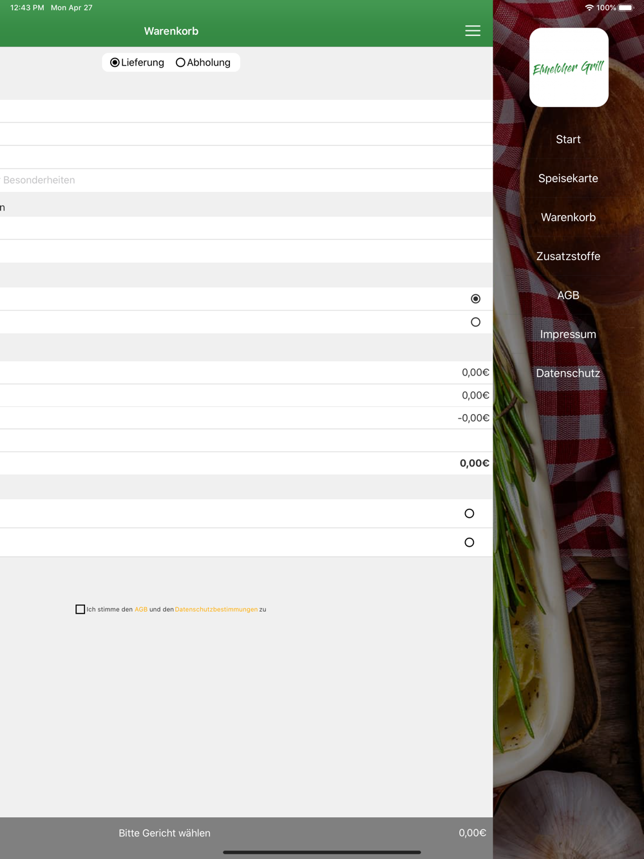This screenshot has width=644, height=859.
Task: Open Warenkorb from side menu
Action: click(568, 217)
